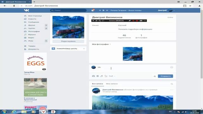Click the browser address bar

tap(101, 6)
